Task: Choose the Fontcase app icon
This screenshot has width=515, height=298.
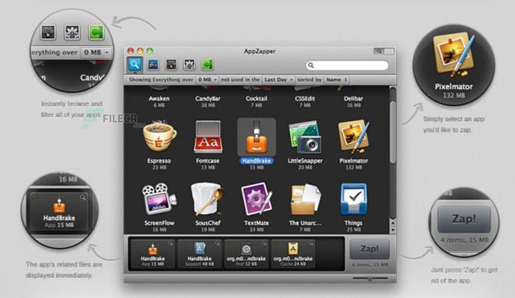Action: 208,138
